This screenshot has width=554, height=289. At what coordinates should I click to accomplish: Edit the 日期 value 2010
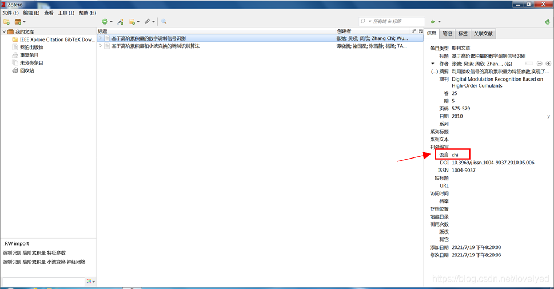[457, 116]
